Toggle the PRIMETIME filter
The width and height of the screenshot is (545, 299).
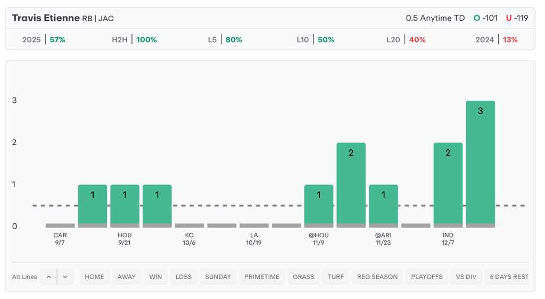[262, 277]
